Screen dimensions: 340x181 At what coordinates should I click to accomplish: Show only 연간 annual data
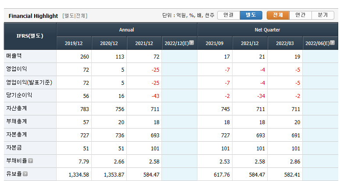pyautogui.click(x=301, y=15)
